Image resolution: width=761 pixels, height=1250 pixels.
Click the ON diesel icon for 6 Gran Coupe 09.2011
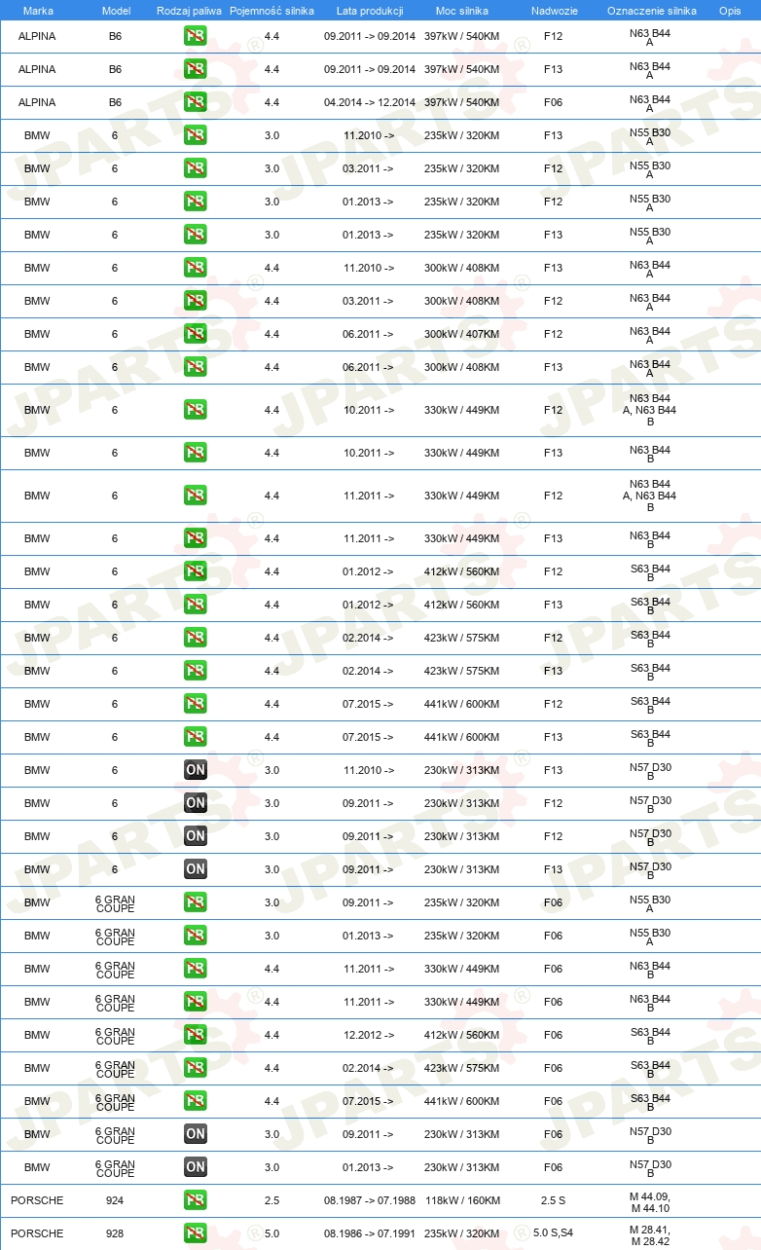tap(196, 1135)
